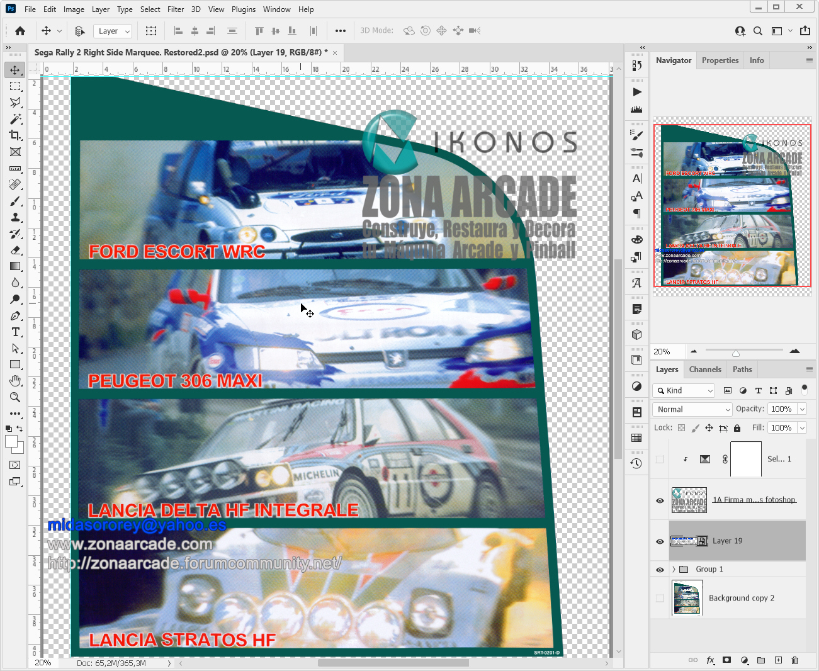
Task: Select the Hand tool
Action: (x=15, y=380)
